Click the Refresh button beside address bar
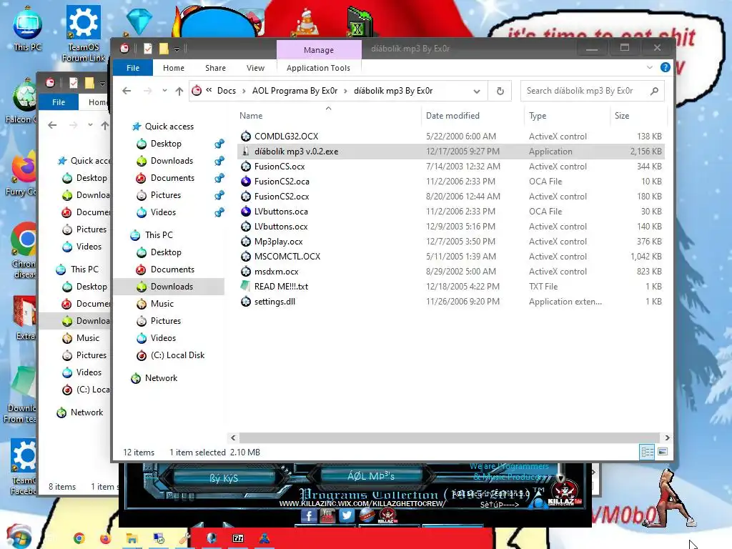The image size is (732, 549). [500, 91]
